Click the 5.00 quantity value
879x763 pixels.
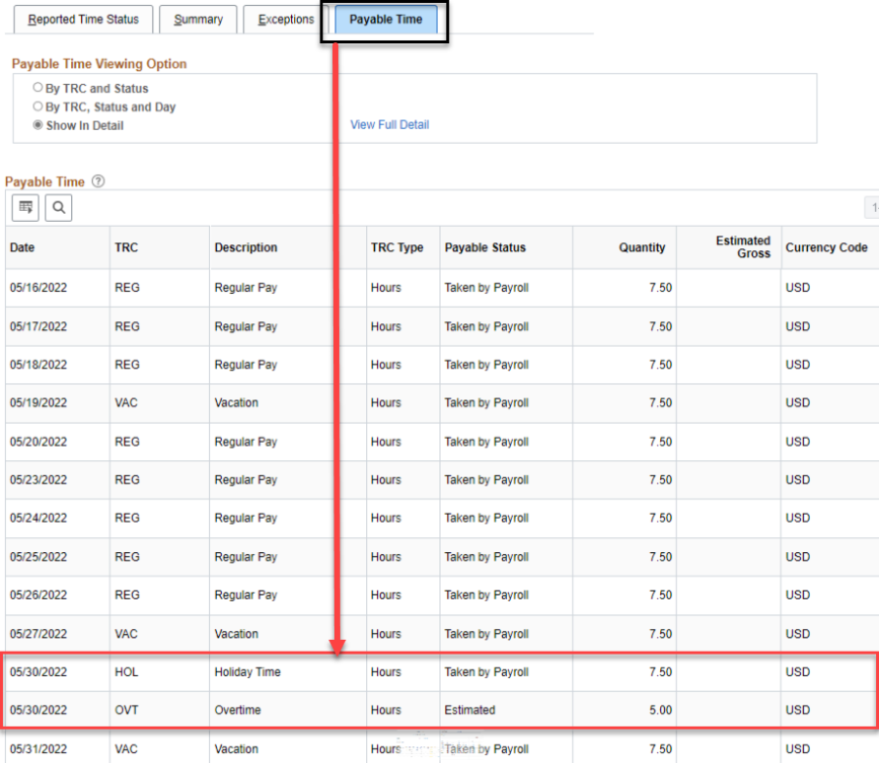(x=660, y=709)
